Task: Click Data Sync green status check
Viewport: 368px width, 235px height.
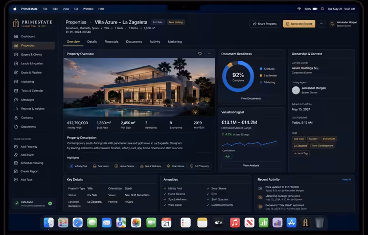Action: [50, 203]
